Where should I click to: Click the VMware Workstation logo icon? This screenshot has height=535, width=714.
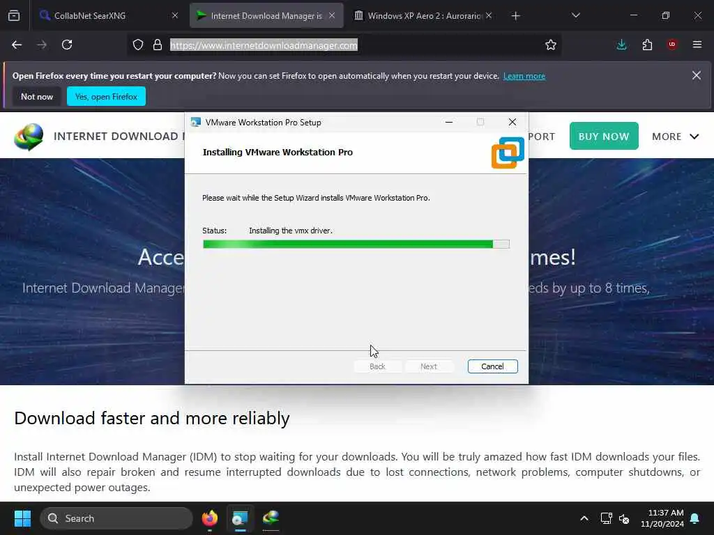coord(508,153)
